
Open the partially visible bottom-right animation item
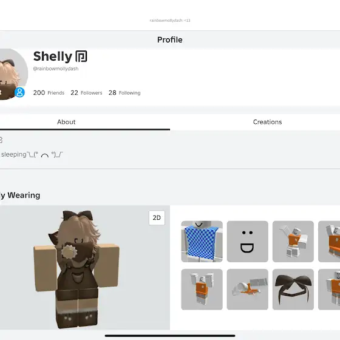[329, 290]
